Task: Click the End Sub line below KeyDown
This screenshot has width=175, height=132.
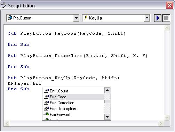Action: pos(18,44)
